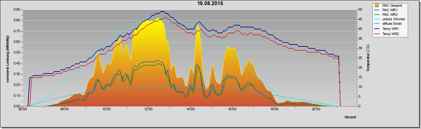Viewport: 421px width, 129px height.
Task: Click the 08:00 time axis label
Action: pyautogui.click(x=64, y=109)
